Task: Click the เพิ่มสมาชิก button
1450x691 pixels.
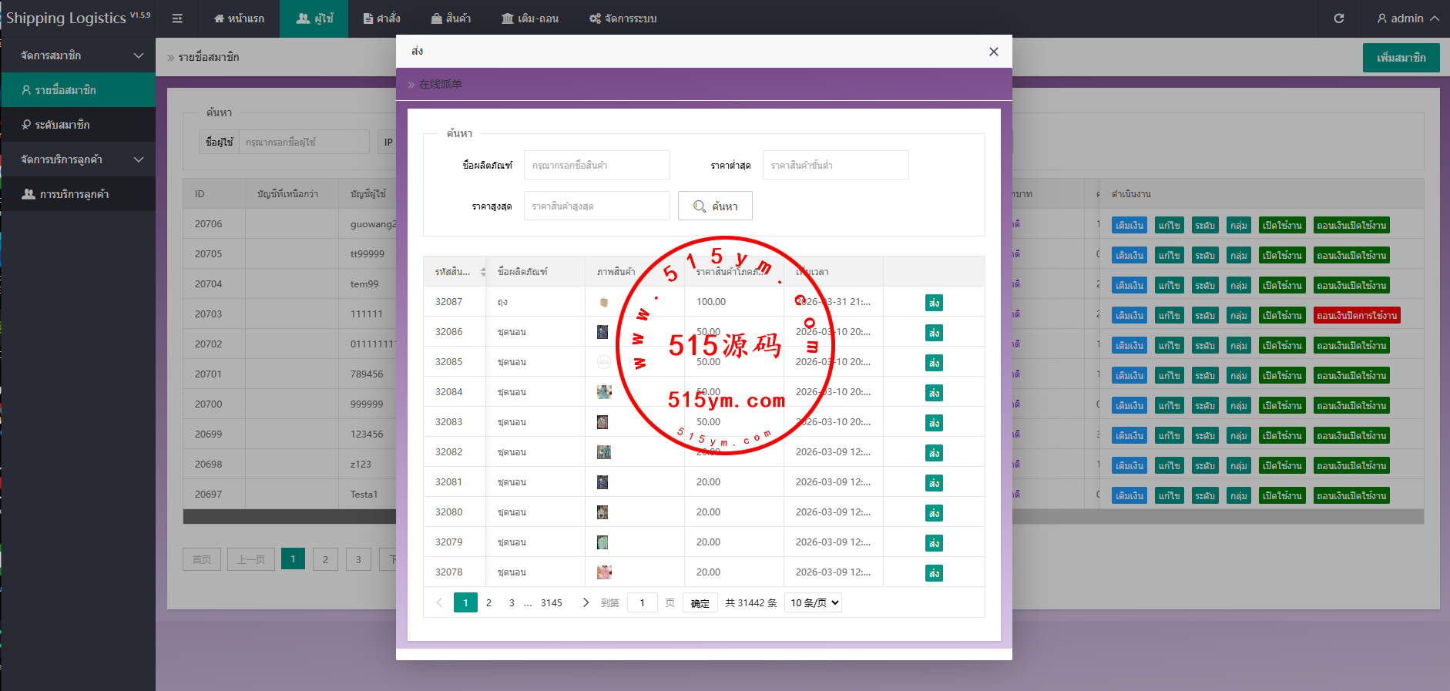Action: pos(1401,58)
